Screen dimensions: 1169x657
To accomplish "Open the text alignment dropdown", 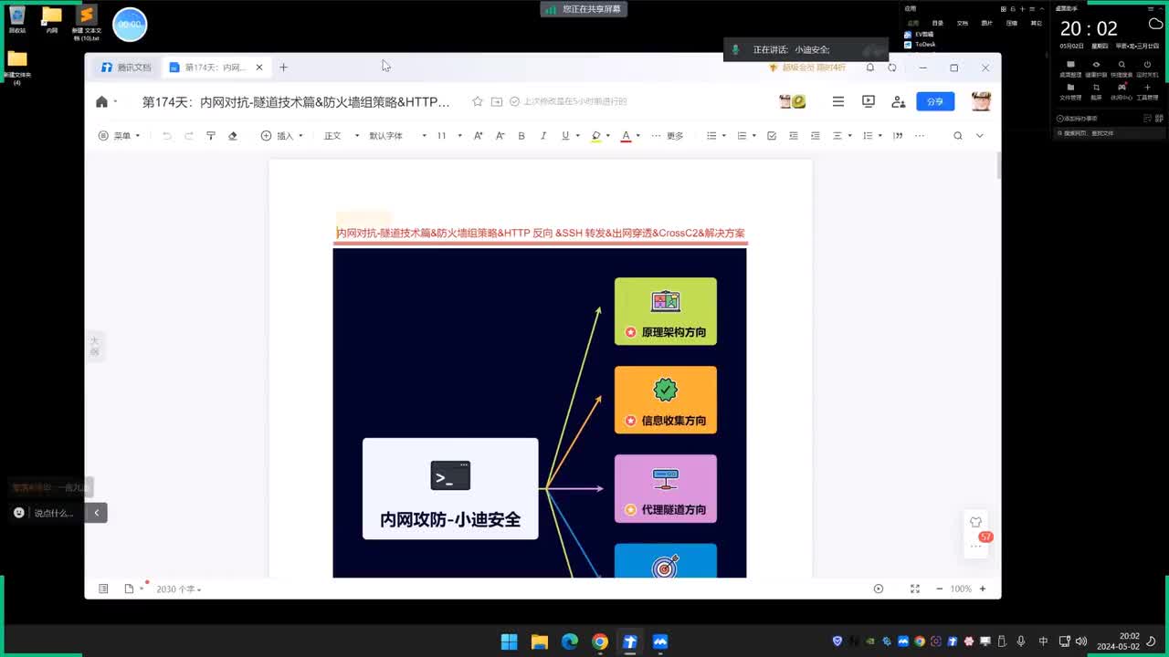I will [x=841, y=136].
